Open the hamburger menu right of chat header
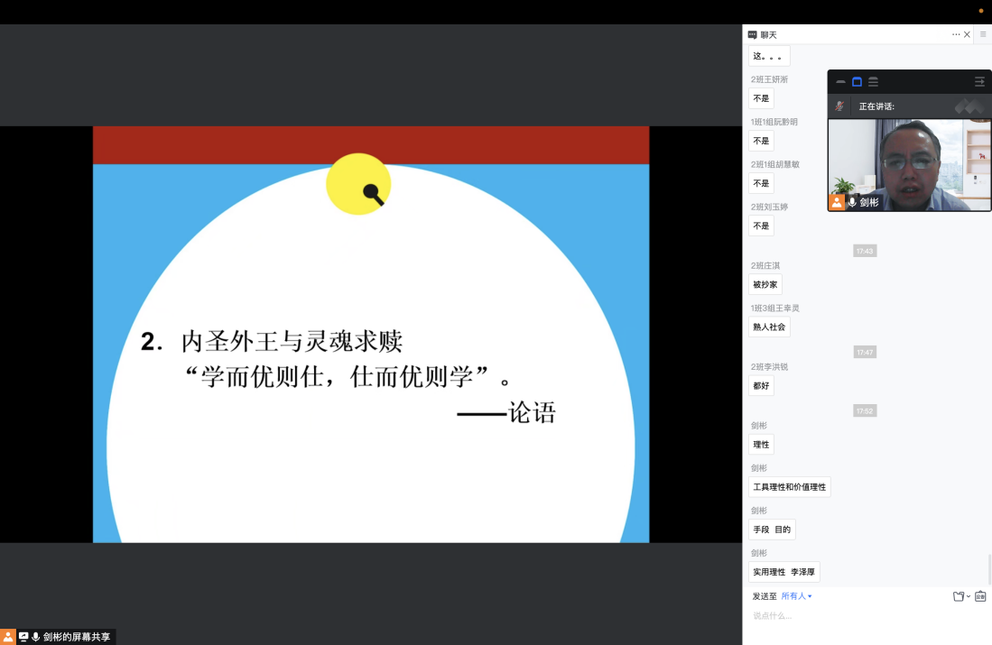Image resolution: width=992 pixels, height=645 pixels. pos(983,34)
